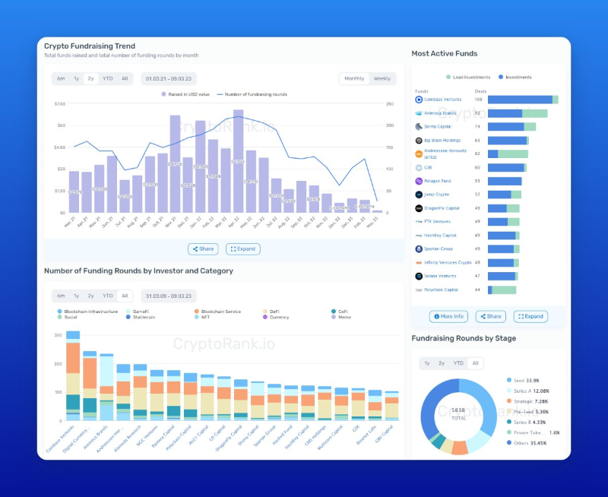
Task: Switch Fundraising Trend to Monthly view
Action: (354, 79)
